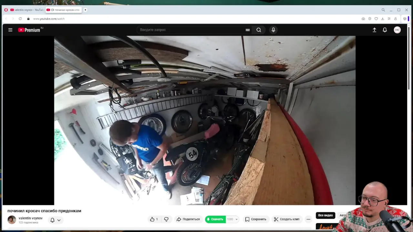Reload the current page
Image resolution: width=413 pixels, height=232 pixels.
point(20,19)
